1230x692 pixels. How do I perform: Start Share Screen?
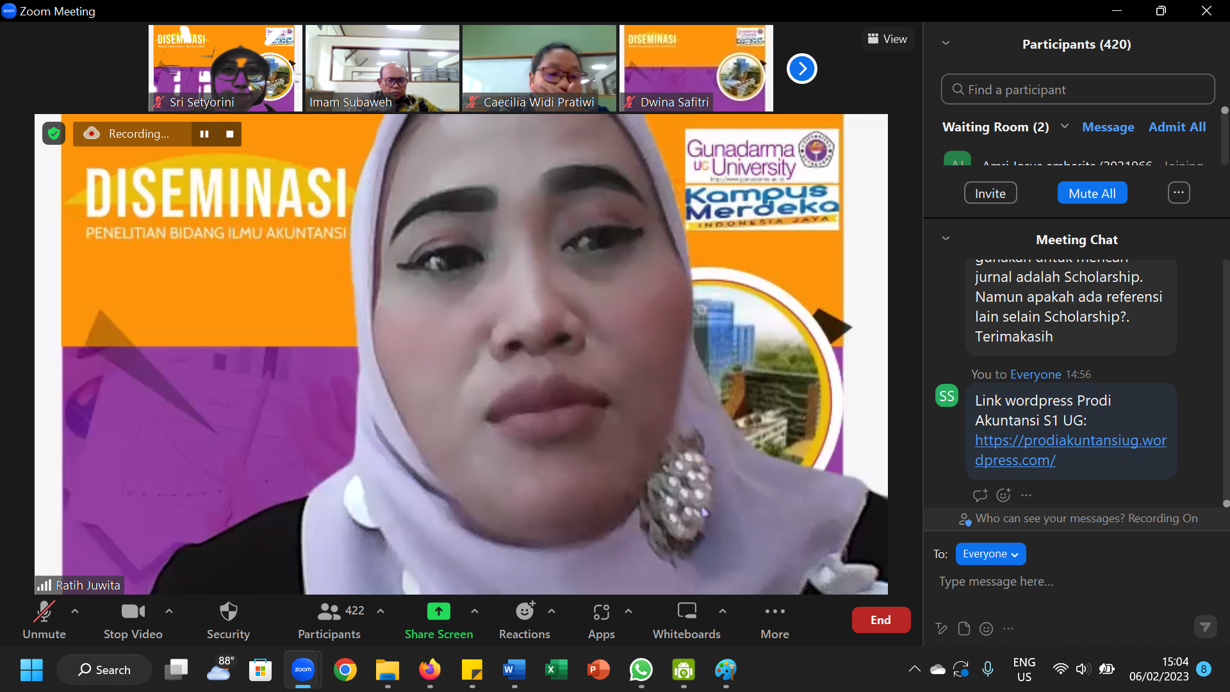[439, 620]
